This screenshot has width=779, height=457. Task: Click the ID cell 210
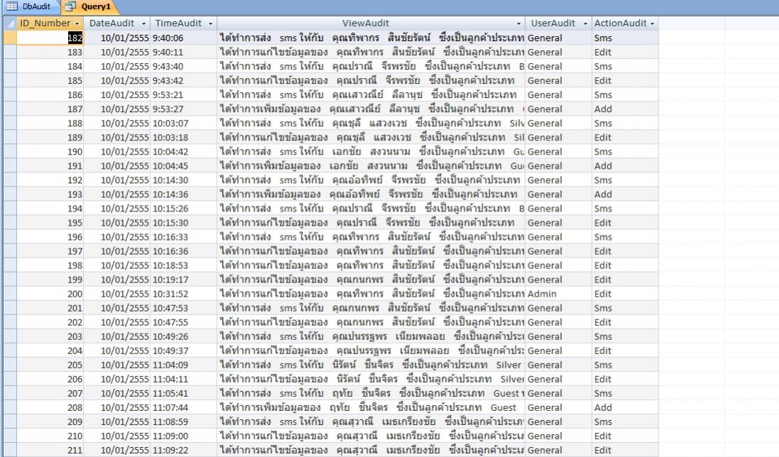pos(50,436)
